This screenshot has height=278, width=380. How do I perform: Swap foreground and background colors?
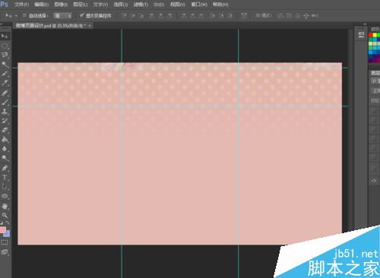click(8, 223)
